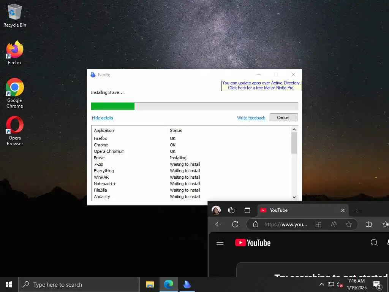Refresh the YouTube page in Edge
This screenshot has width=389, height=292.
pos(235,224)
